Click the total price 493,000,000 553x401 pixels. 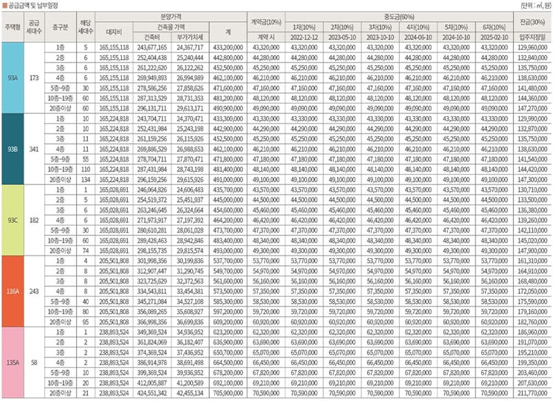(228, 251)
